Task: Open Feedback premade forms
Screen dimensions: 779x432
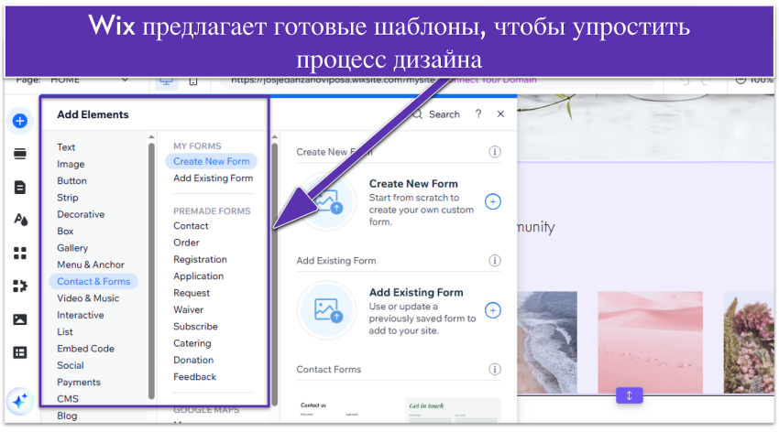Action: coord(194,377)
